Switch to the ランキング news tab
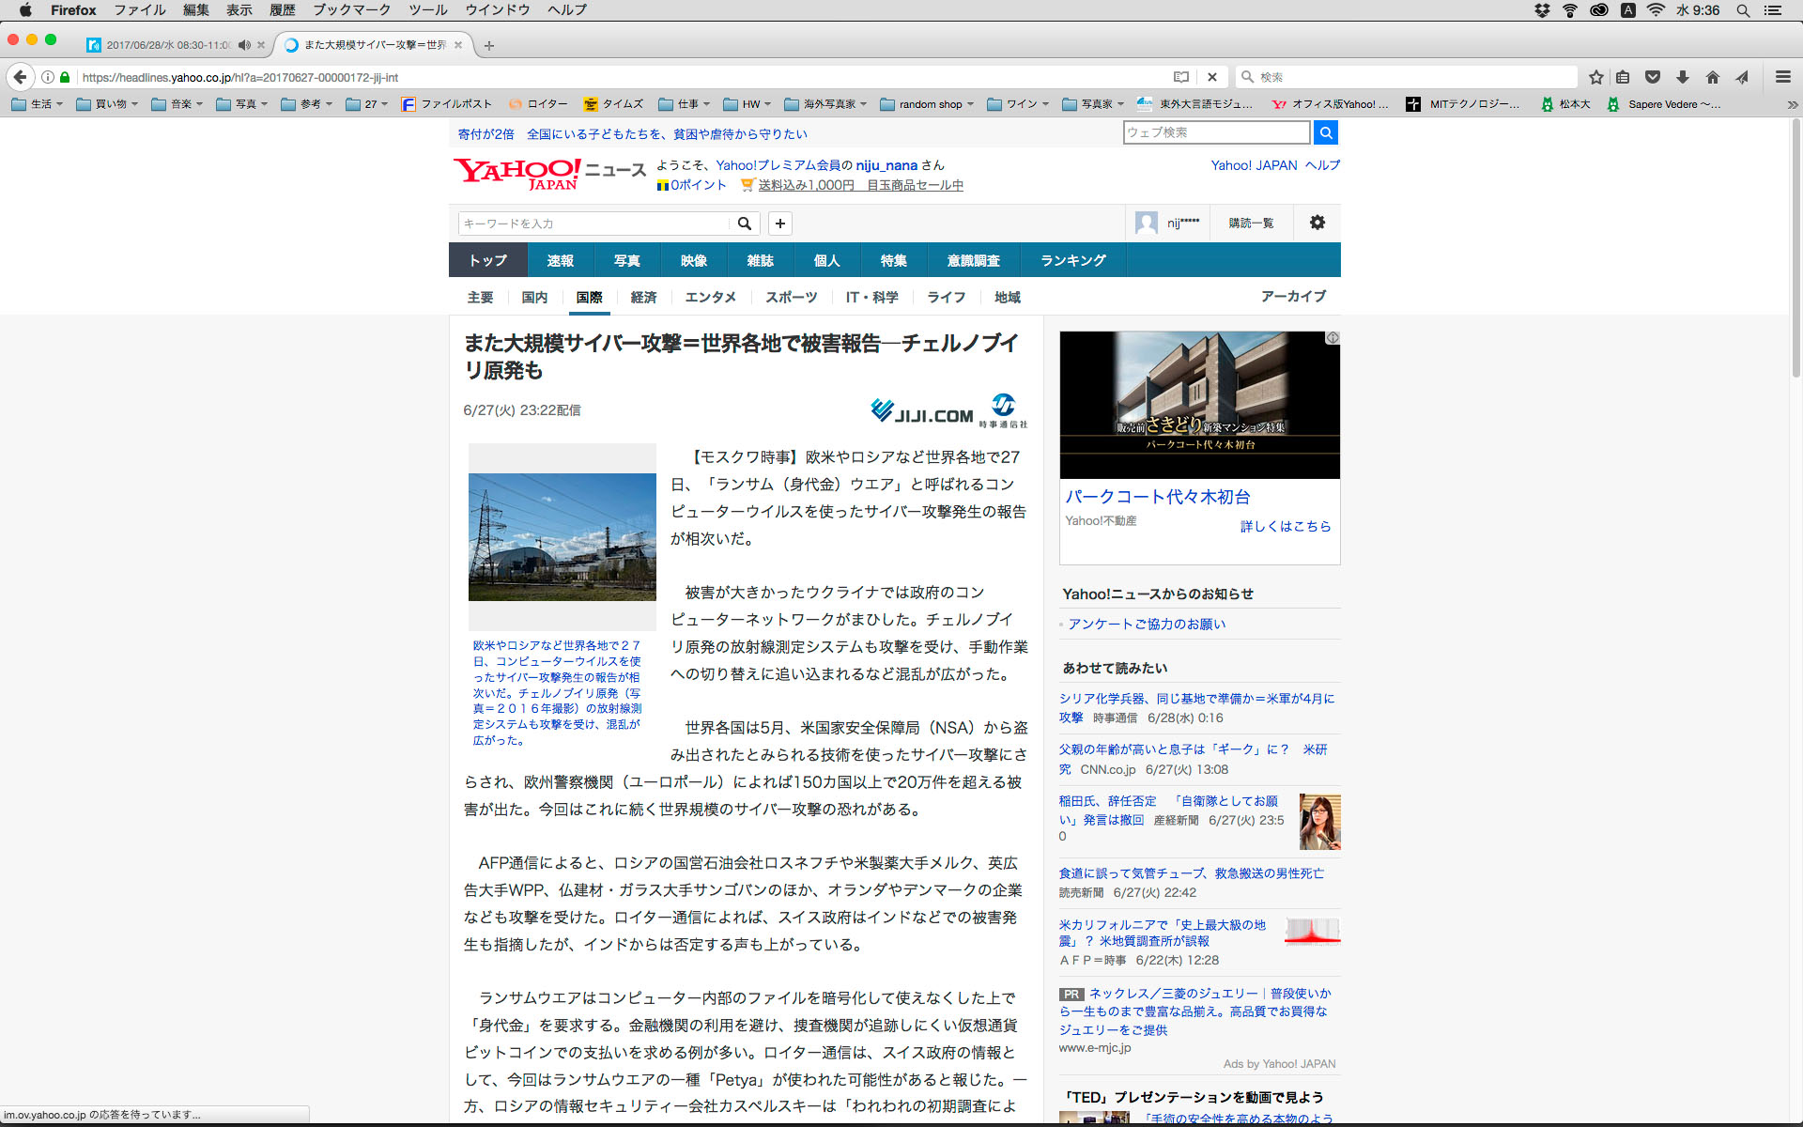1803x1127 pixels. (x=1072, y=260)
